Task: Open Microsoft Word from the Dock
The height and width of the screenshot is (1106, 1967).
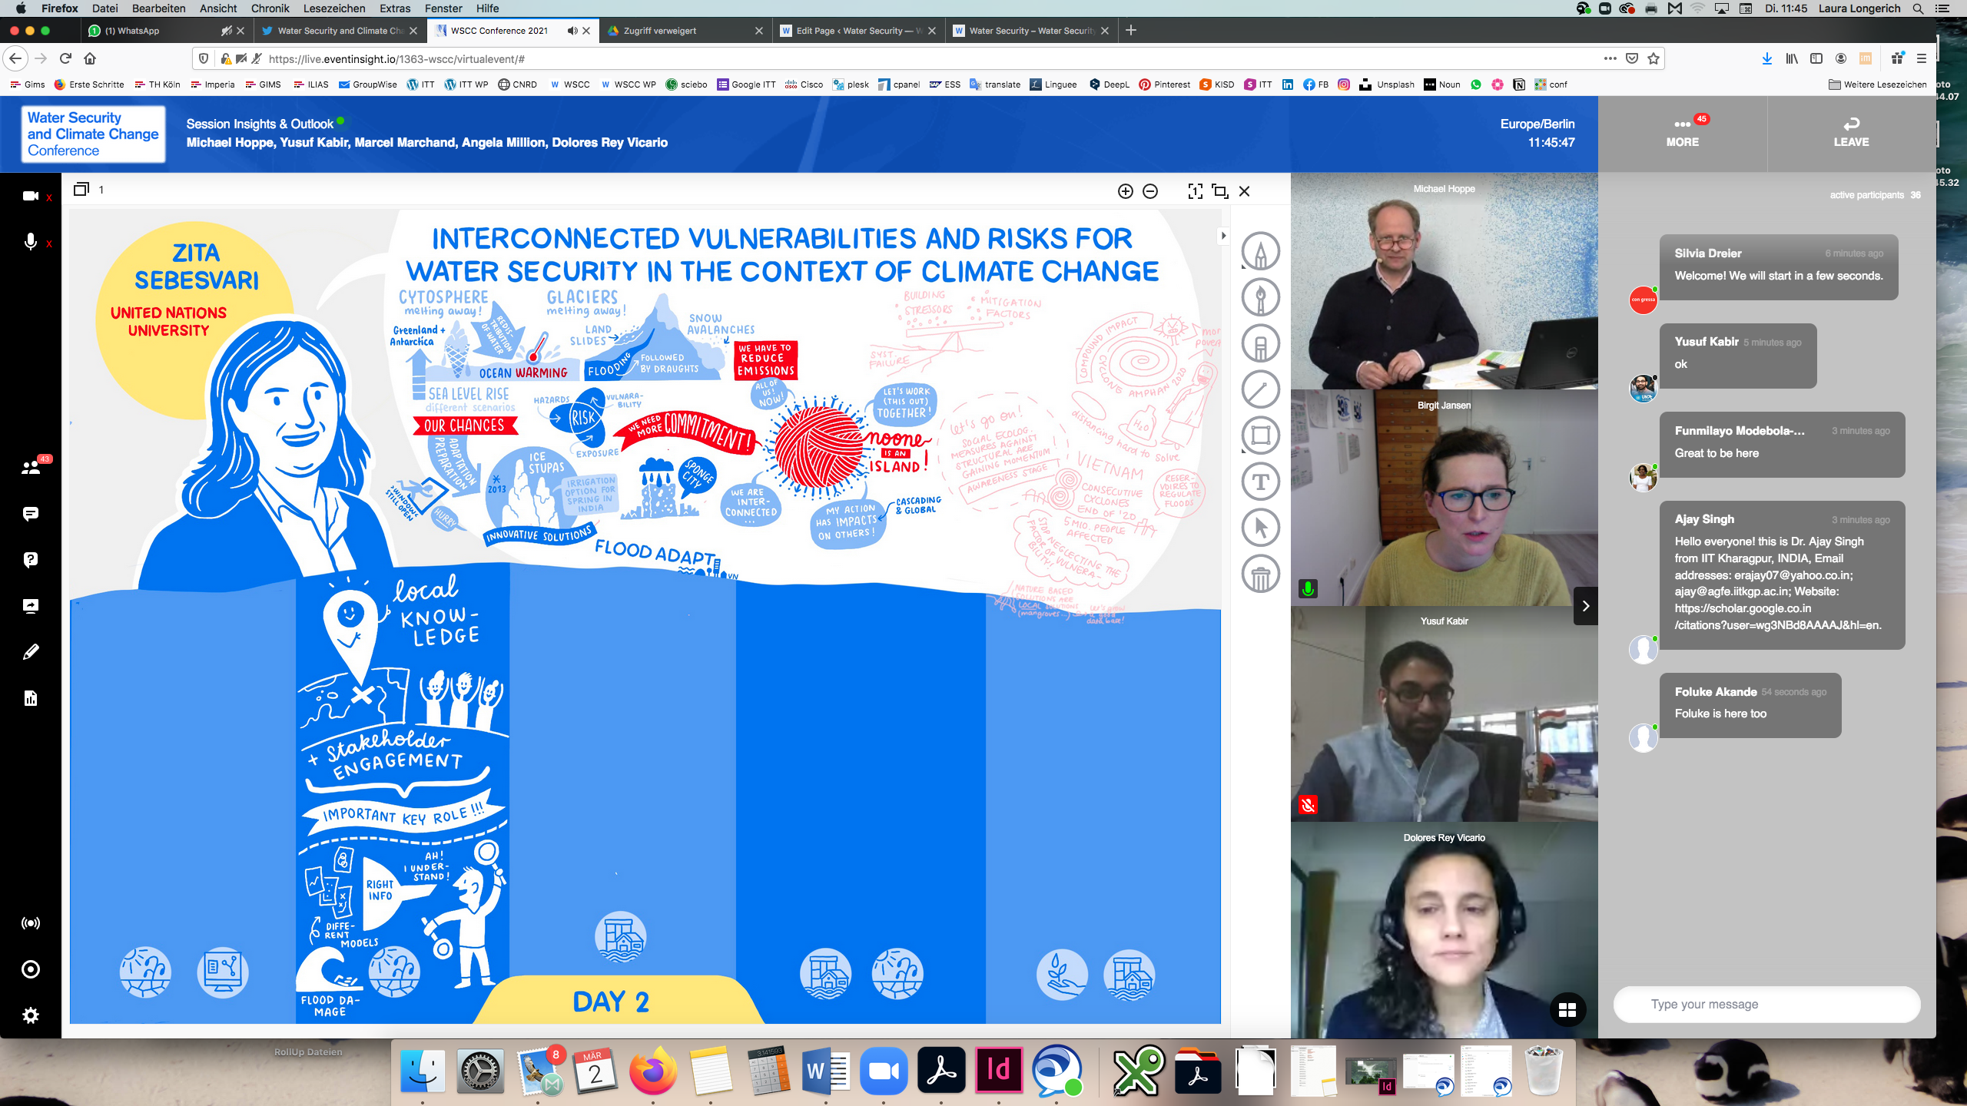Action: 826,1071
